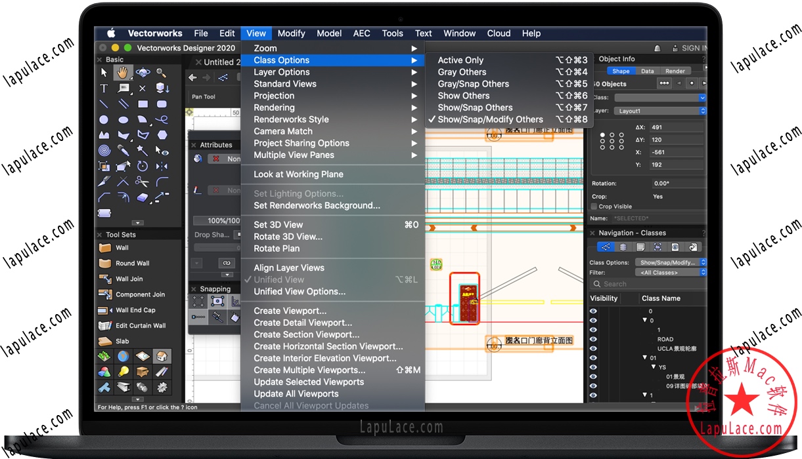The width and height of the screenshot is (802, 459).
Task: Open the Class dropdown in Object Info
Action: pyautogui.click(x=660, y=98)
